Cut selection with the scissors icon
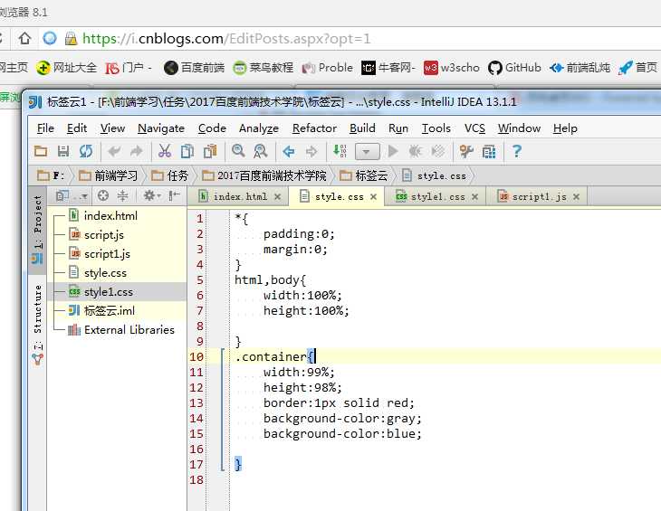661x511 pixels. [x=165, y=151]
